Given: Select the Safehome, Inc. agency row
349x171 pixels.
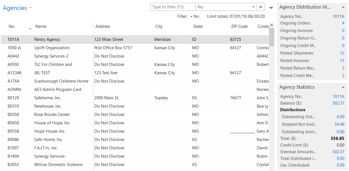Looking at the screenshot, I should [48, 98].
